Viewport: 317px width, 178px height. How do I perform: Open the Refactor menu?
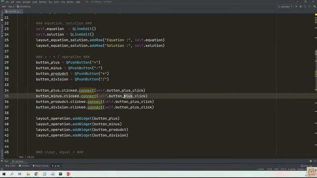[43, 2]
